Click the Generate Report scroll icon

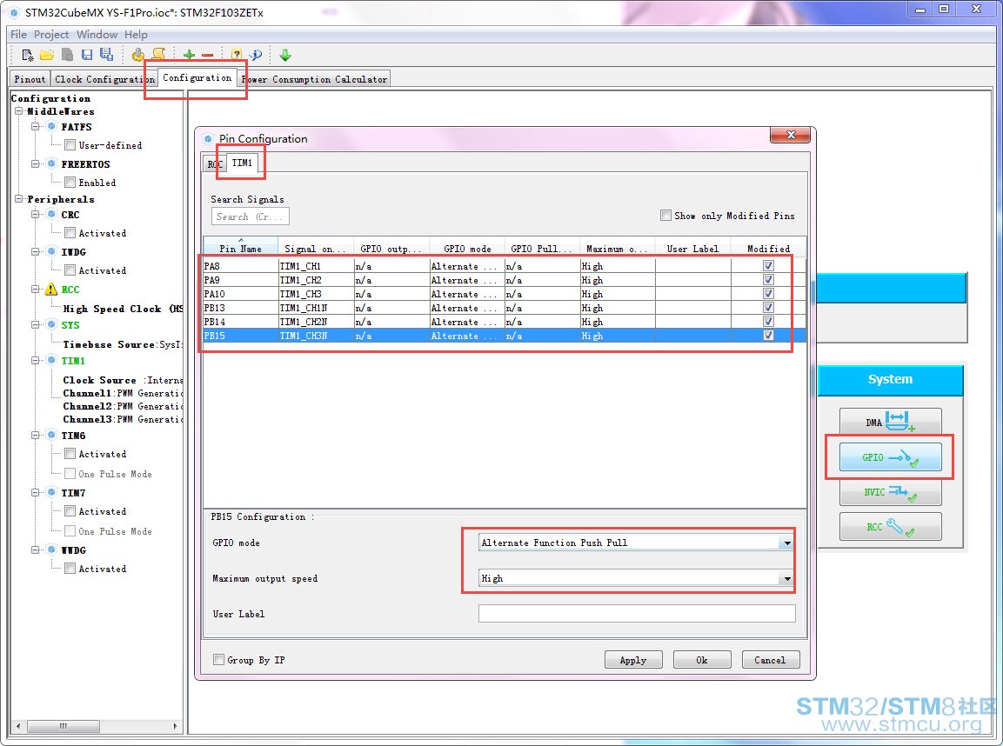coord(158,54)
